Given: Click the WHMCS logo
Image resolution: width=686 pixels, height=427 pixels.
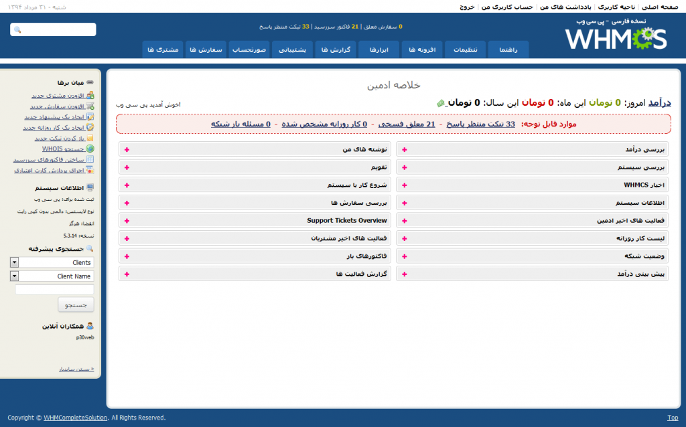Looking at the screenshot, I should click(x=616, y=38).
